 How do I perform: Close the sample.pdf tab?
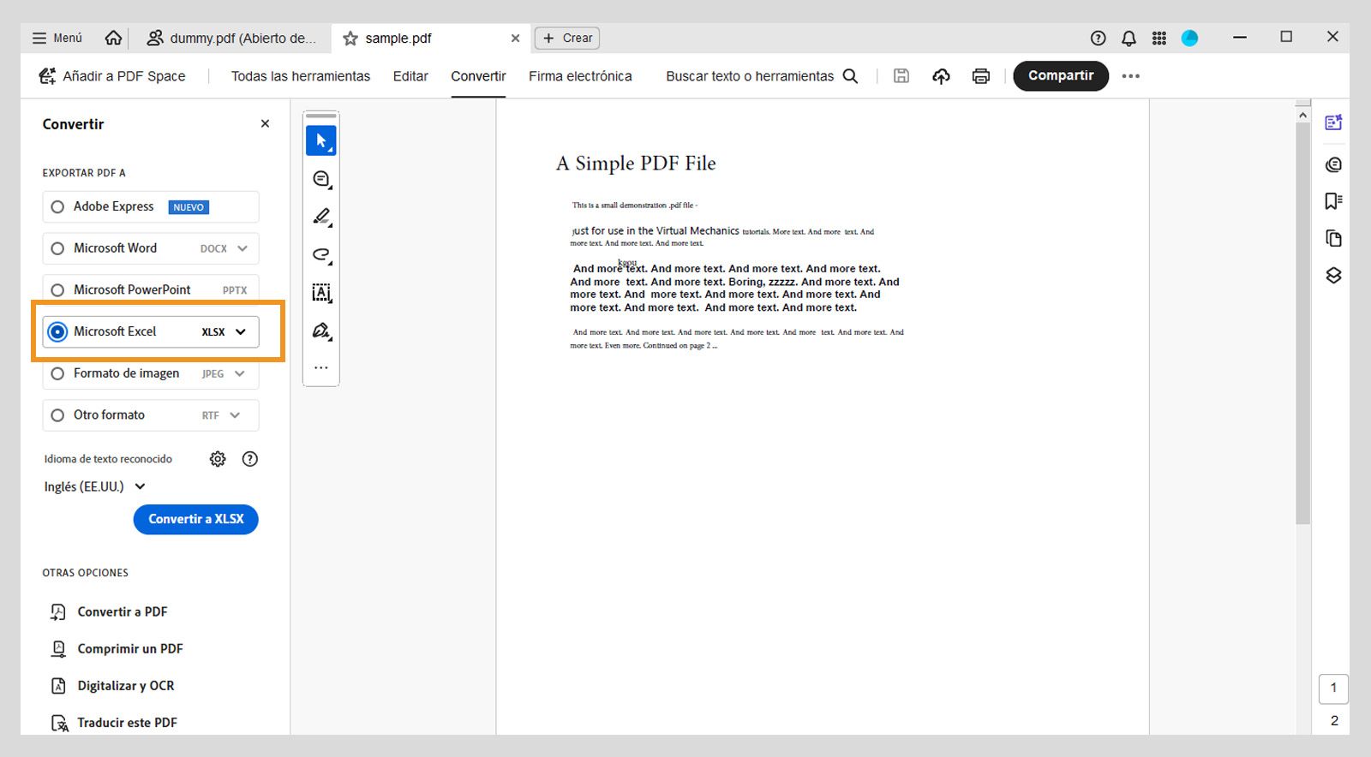[515, 38]
